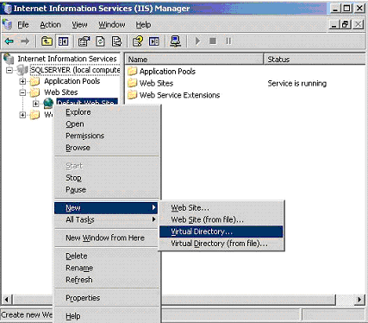The height and width of the screenshot is (323, 368).
Task: Select Stop in the context menu
Action: coord(107,178)
